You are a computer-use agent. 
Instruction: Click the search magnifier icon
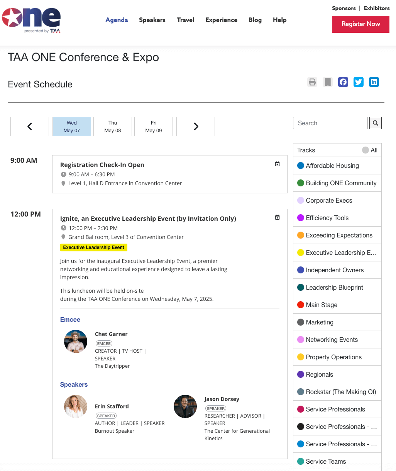[x=375, y=123]
